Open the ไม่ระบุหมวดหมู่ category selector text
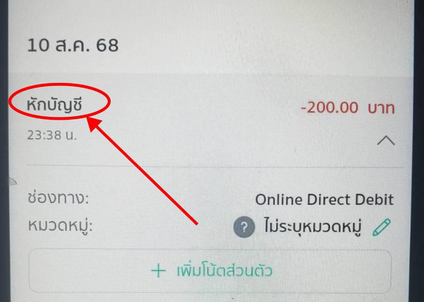This screenshot has width=424, height=302. 313,227
